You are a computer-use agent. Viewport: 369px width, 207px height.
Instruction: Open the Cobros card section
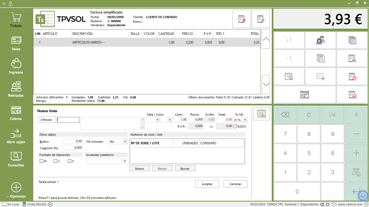click(x=16, y=113)
